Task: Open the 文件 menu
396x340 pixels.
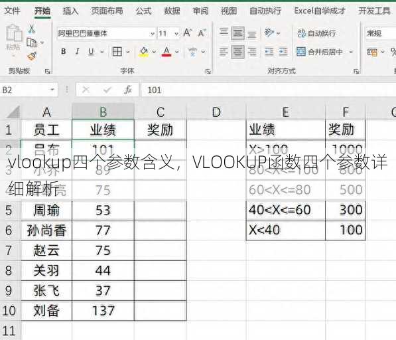Action: coord(12,11)
